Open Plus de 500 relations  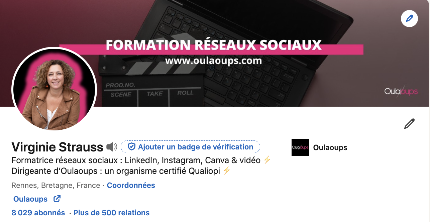click(111, 213)
